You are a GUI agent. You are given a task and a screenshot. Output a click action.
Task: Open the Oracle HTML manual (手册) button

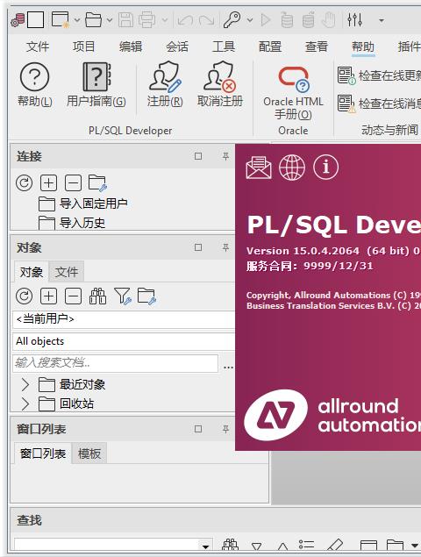coord(293,94)
